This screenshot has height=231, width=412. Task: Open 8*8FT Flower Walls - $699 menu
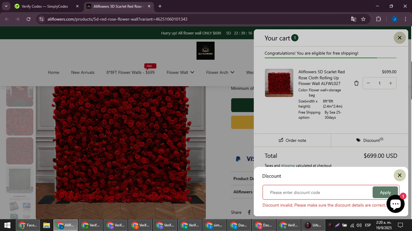[130, 72]
